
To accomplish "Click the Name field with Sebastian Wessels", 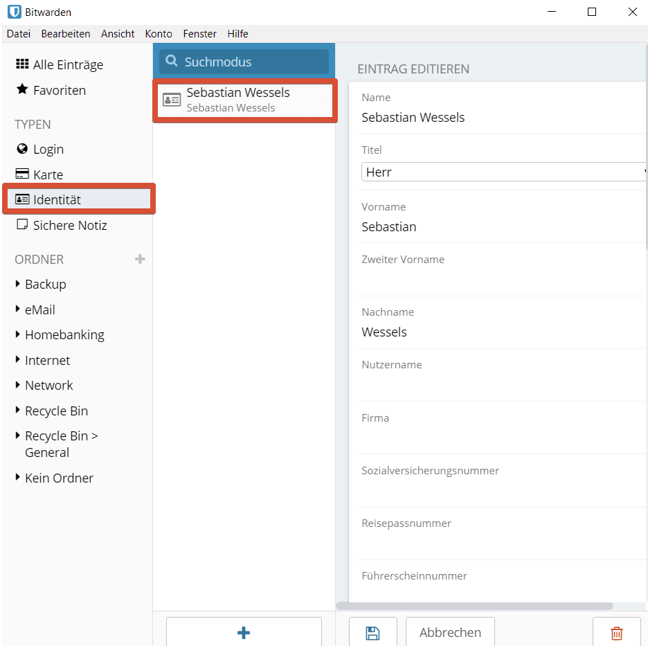I will click(x=501, y=118).
